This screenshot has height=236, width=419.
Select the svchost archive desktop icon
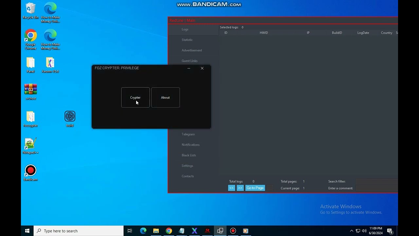click(30, 92)
